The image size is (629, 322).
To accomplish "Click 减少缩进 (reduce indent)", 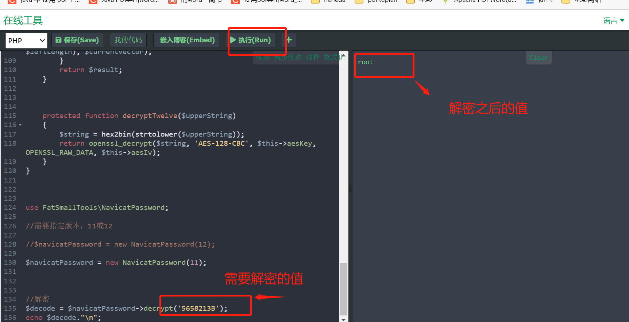I will coord(288,58).
